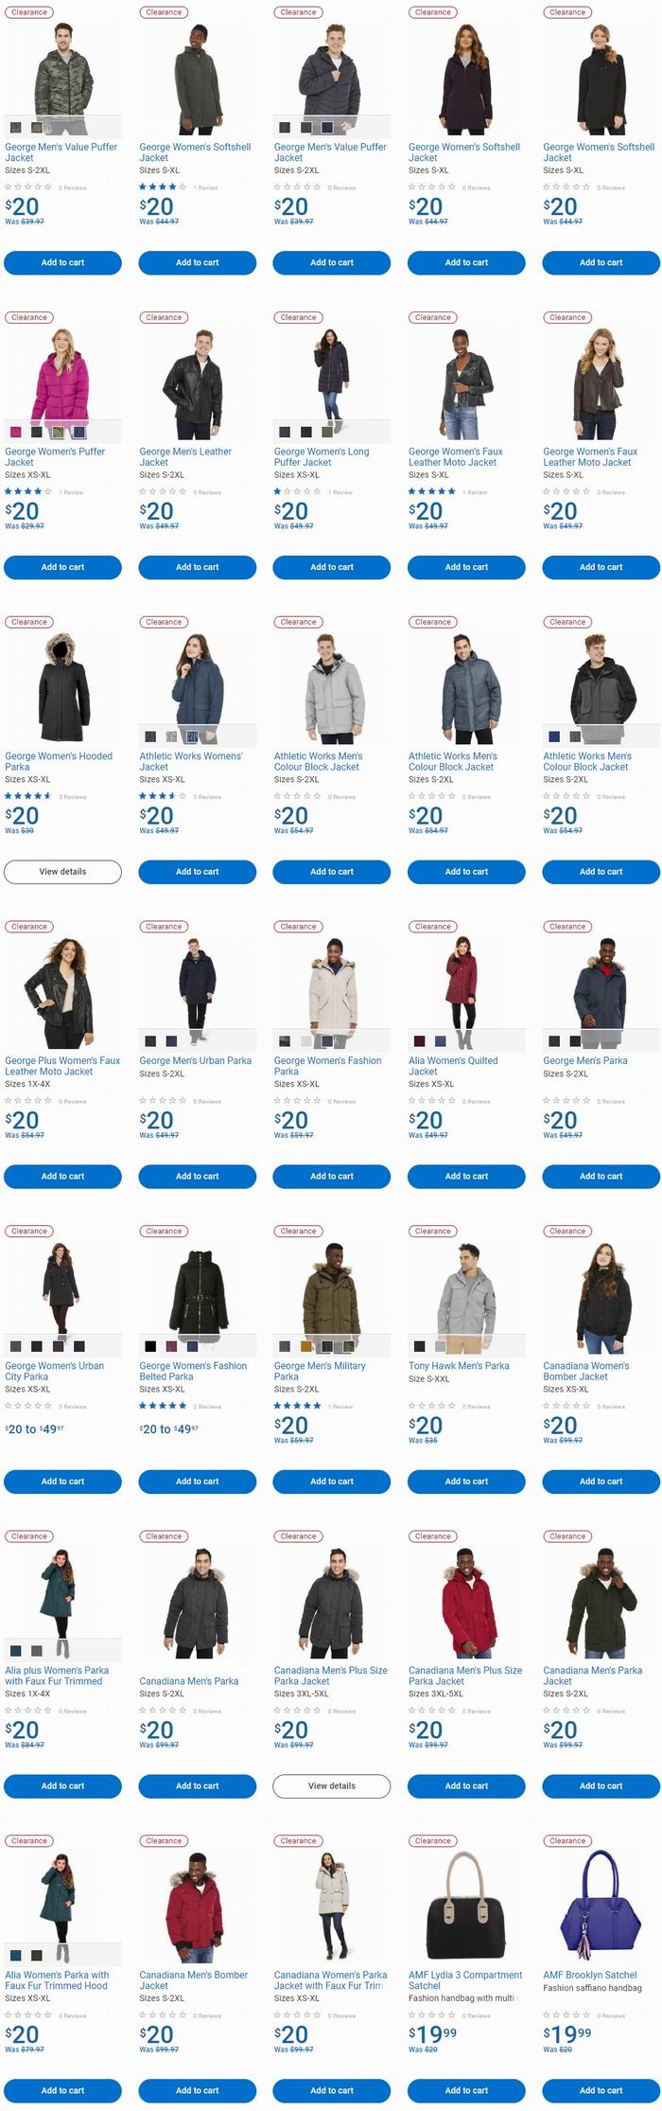Viewport: 662px width, 2111px height.
Task: View details for George Women's Hooded Parka
Action: [x=62, y=872]
